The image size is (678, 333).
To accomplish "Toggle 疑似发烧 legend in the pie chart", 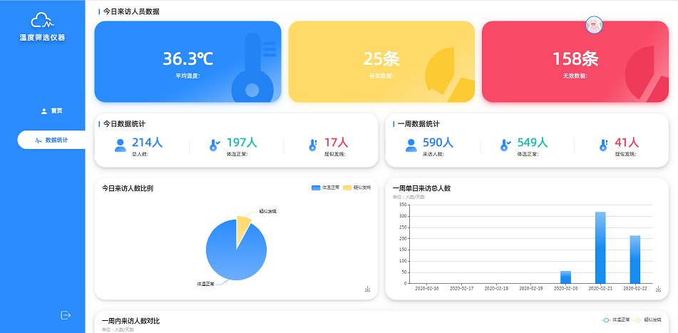I will tap(356, 188).
